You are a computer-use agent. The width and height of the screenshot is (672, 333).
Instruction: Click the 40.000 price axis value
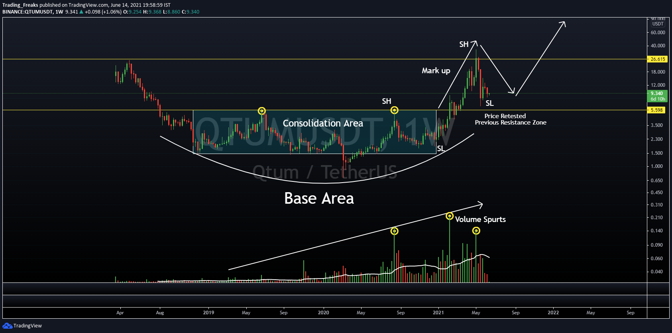tap(658, 46)
